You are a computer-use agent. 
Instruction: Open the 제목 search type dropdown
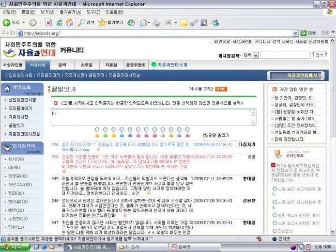tap(250, 55)
